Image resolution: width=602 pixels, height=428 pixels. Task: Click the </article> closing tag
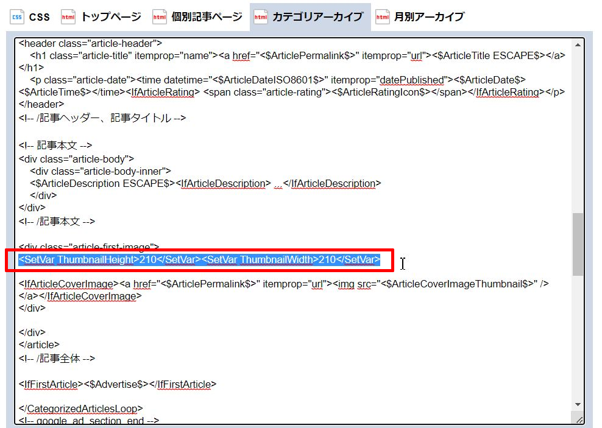click(39, 345)
